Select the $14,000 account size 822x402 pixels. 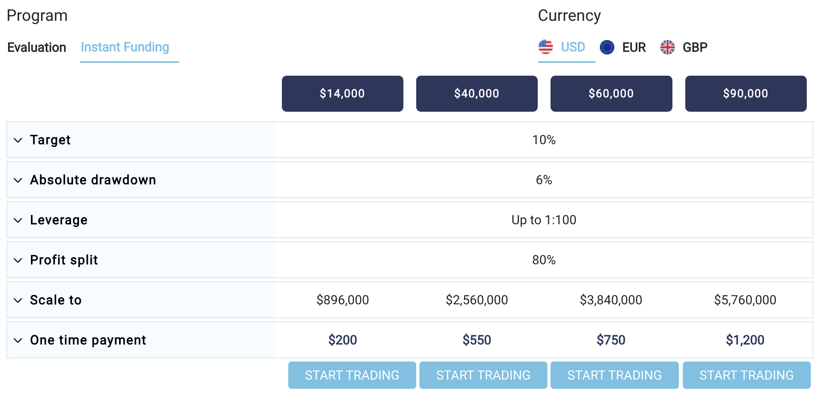[x=342, y=94]
